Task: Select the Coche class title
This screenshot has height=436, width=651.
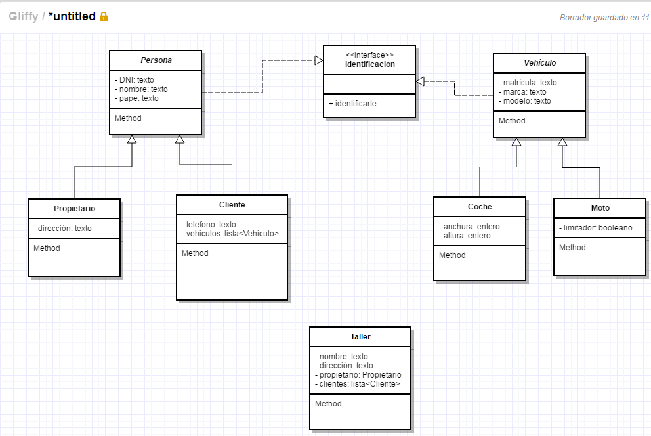Action: pyautogui.click(x=480, y=206)
